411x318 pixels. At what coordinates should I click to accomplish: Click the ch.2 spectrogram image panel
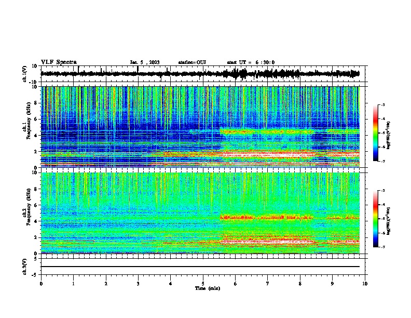coord(200,213)
